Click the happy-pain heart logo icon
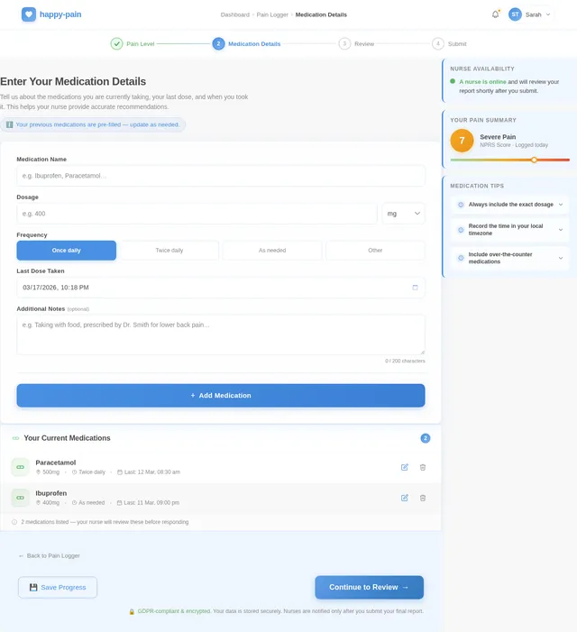 (x=29, y=14)
